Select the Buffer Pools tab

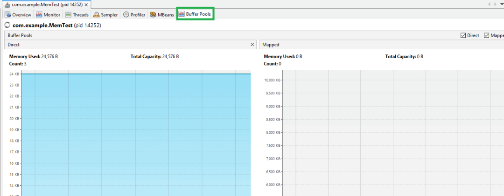pyautogui.click(x=195, y=14)
